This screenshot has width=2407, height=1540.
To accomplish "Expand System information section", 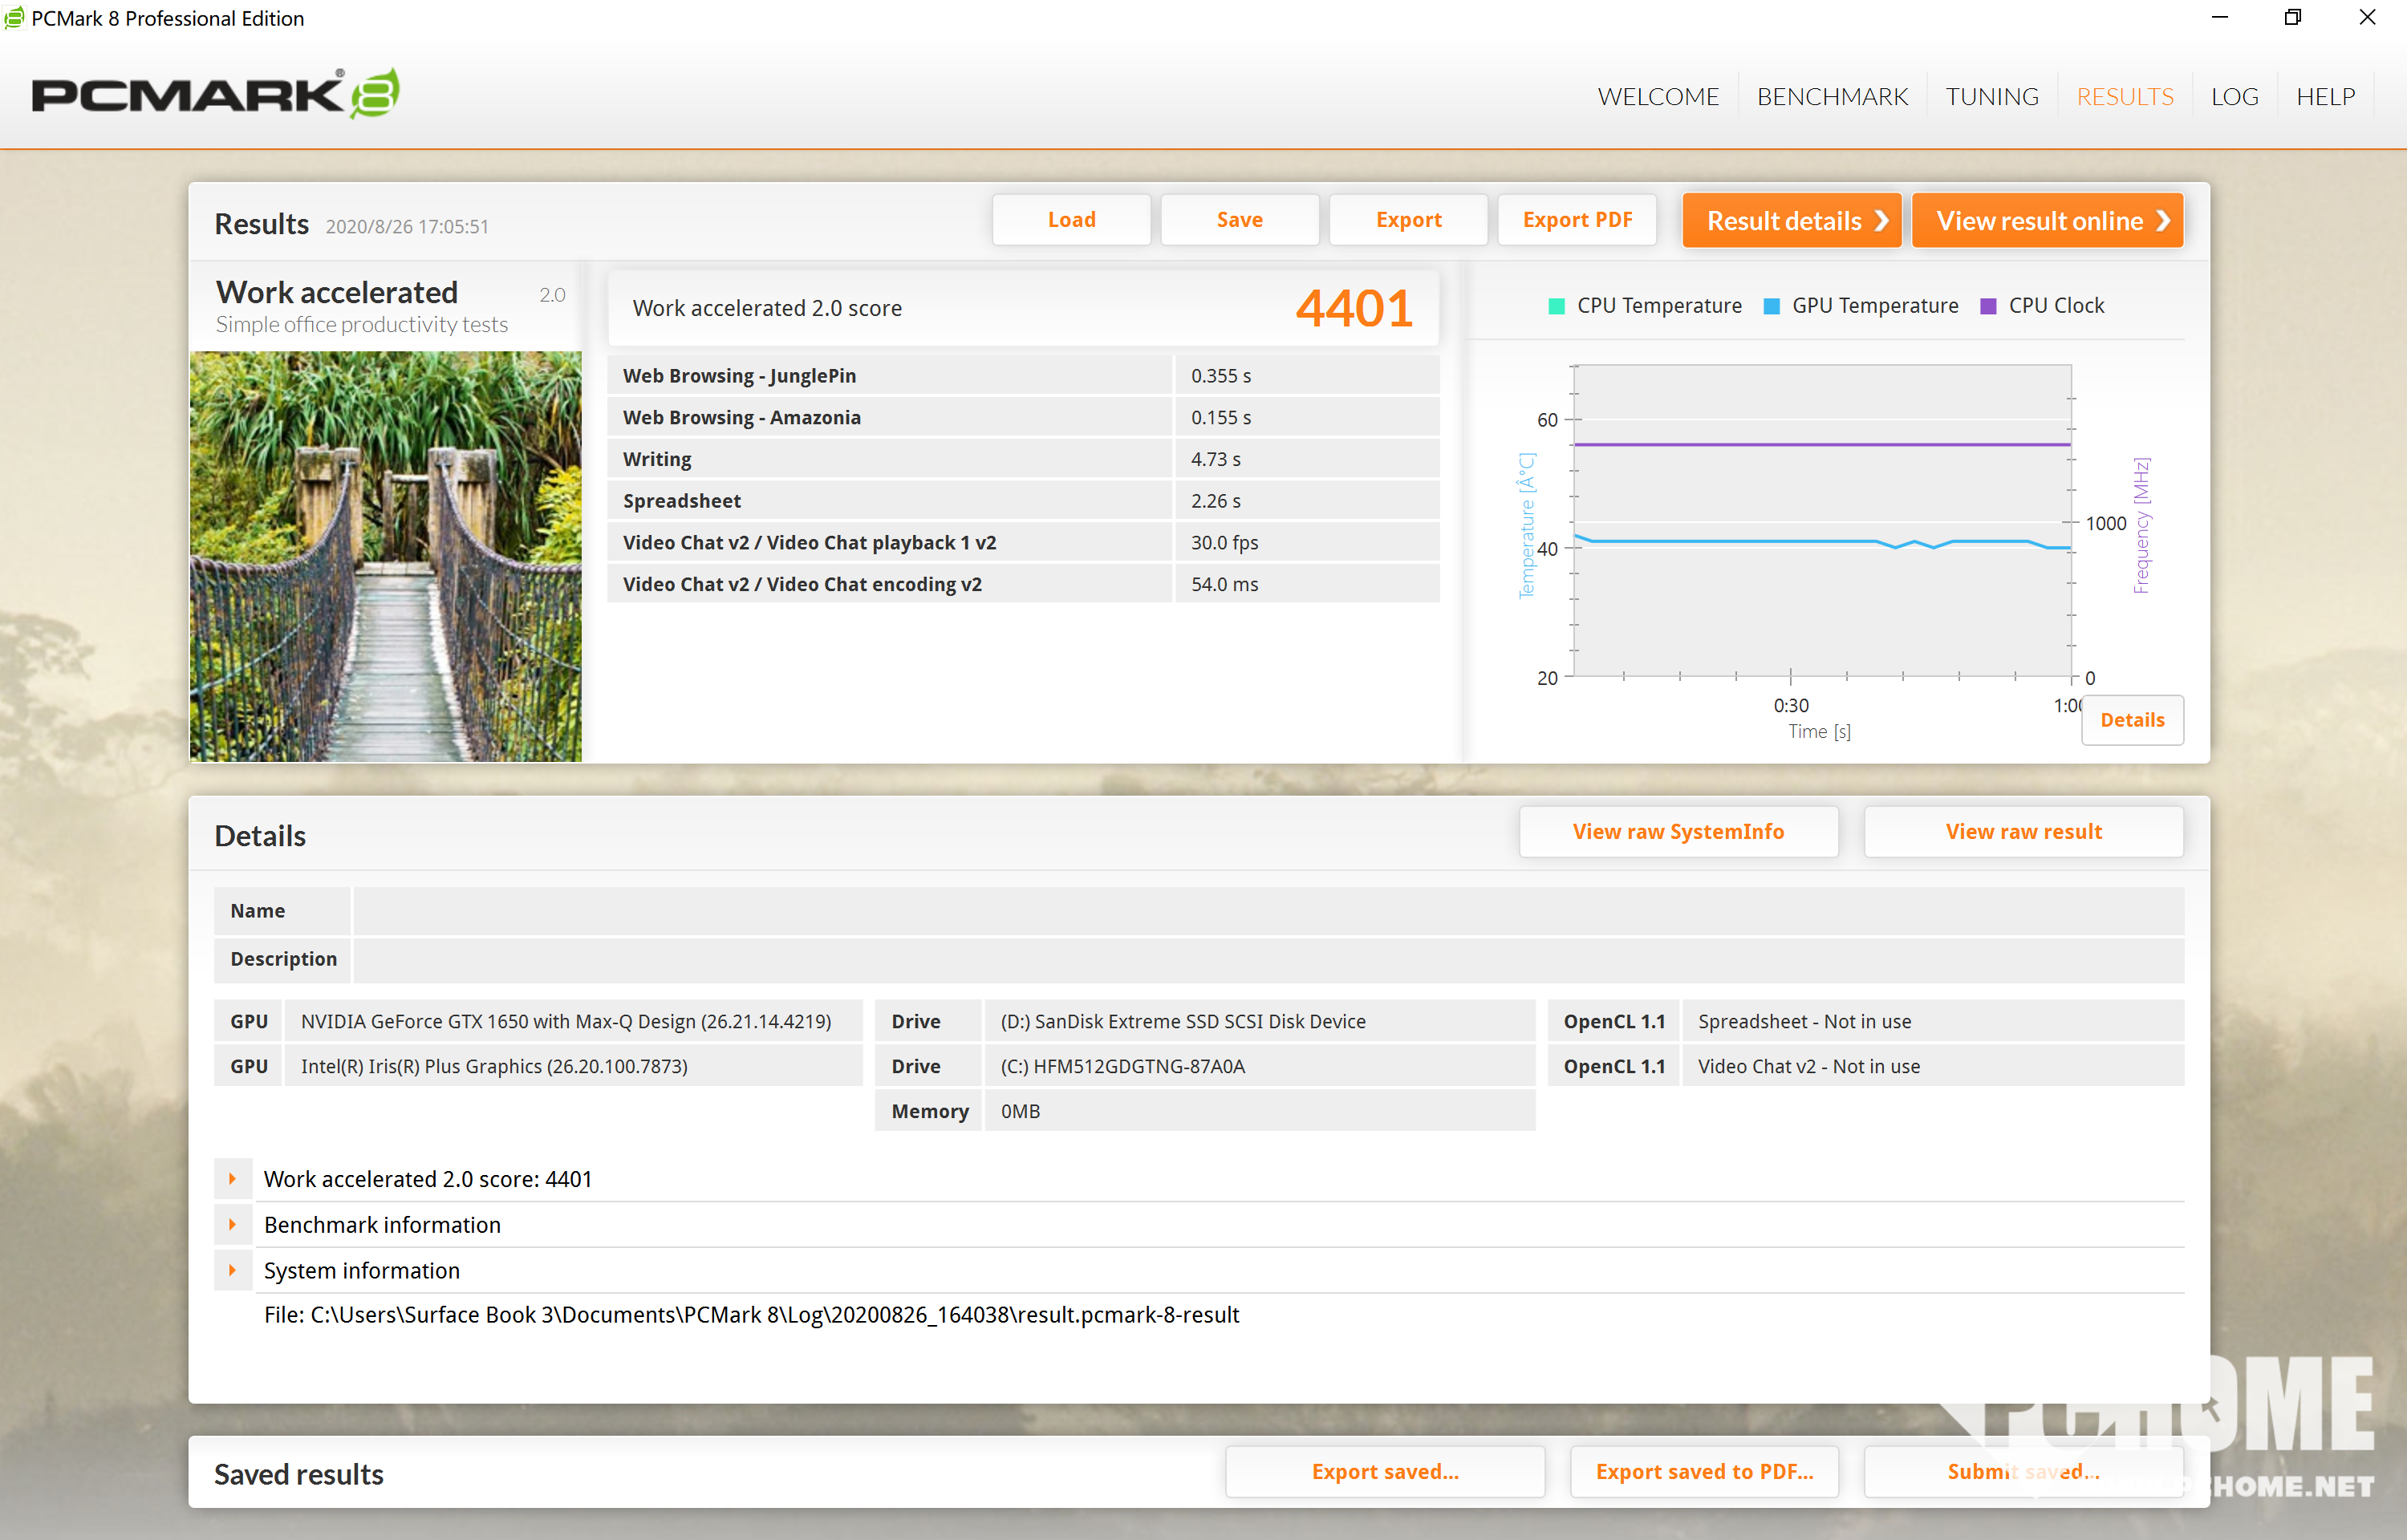I will pyautogui.click(x=232, y=1271).
